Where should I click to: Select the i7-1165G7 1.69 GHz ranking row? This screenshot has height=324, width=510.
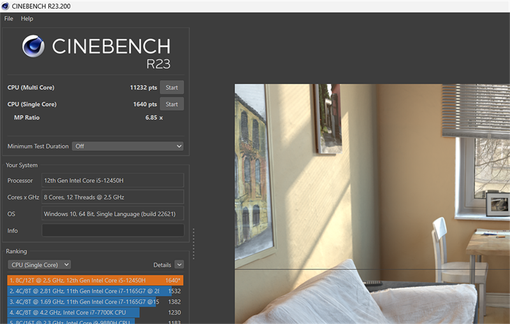click(x=95, y=302)
